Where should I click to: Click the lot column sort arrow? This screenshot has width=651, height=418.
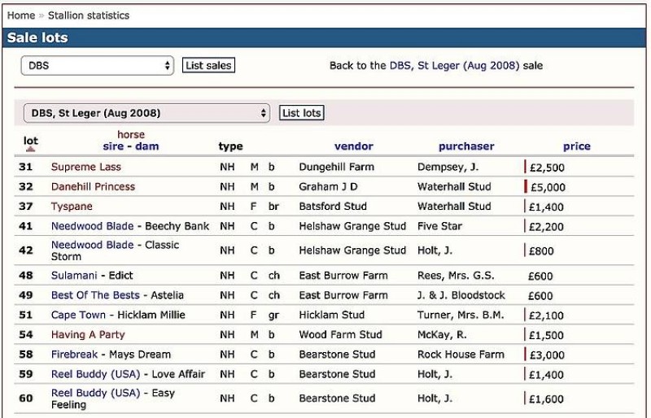[30, 150]
